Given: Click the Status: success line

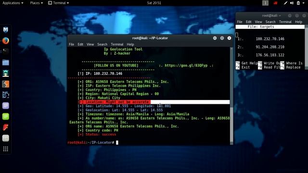Looking at the screenshot, I should pyautogui.click(x=97, y=135).
